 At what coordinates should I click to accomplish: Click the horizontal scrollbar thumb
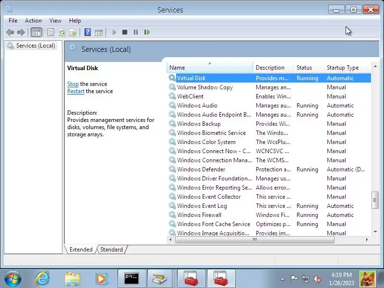coord(255,240)
